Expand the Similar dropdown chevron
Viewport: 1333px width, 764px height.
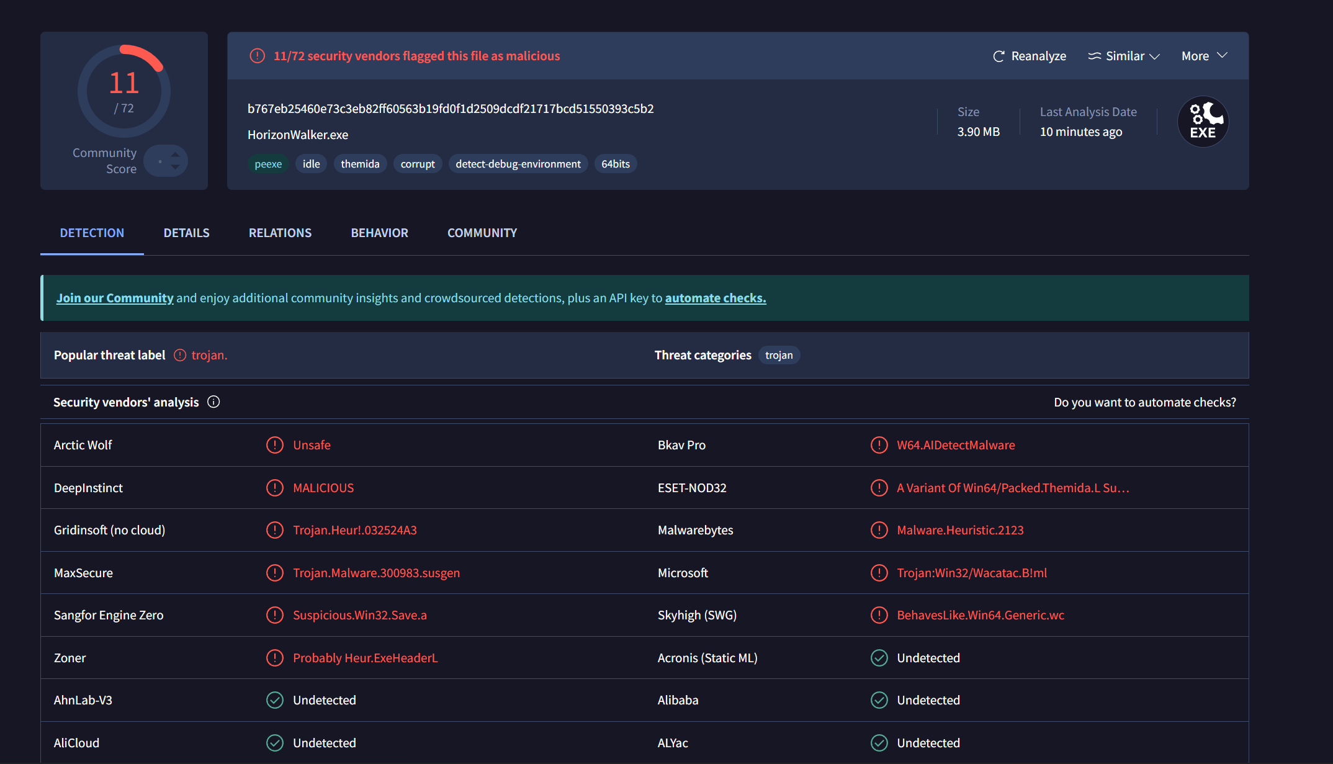coord(1154,56)
